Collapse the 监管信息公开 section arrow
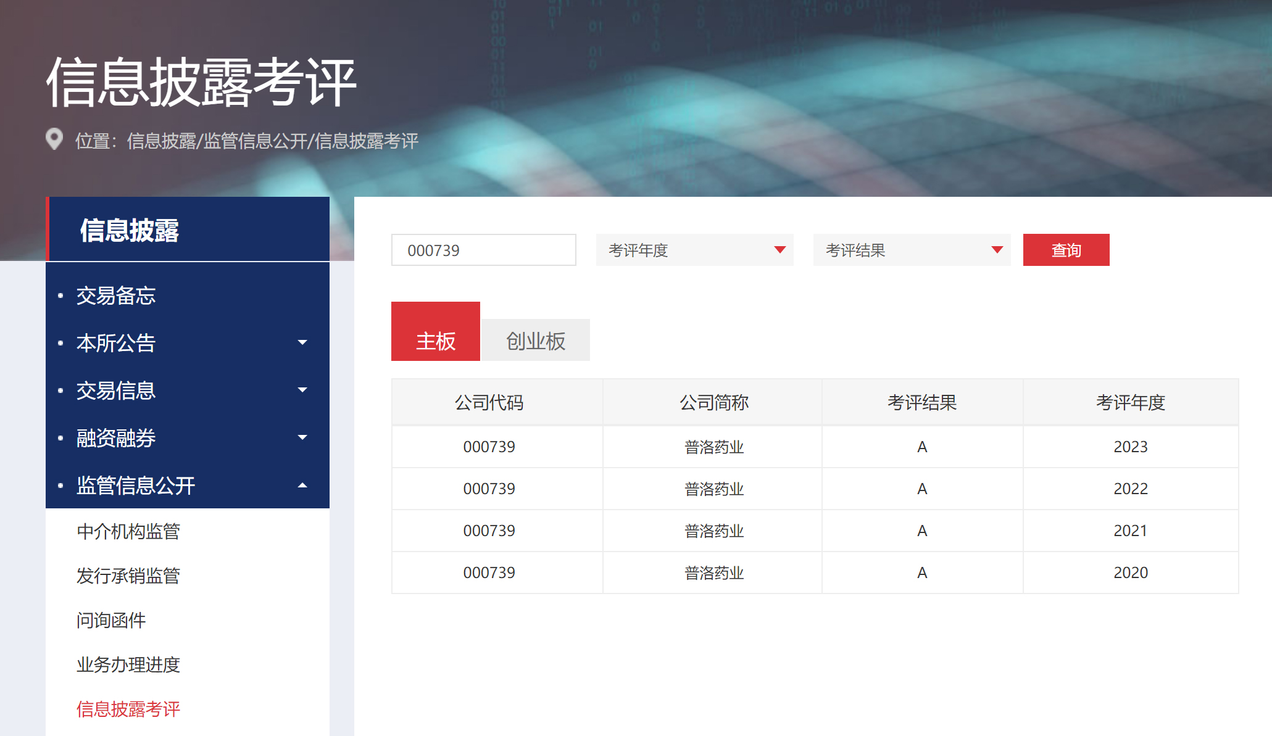 [x=302, y=486]
